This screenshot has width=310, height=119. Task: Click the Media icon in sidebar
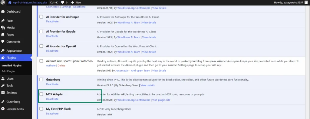(3, 28)
